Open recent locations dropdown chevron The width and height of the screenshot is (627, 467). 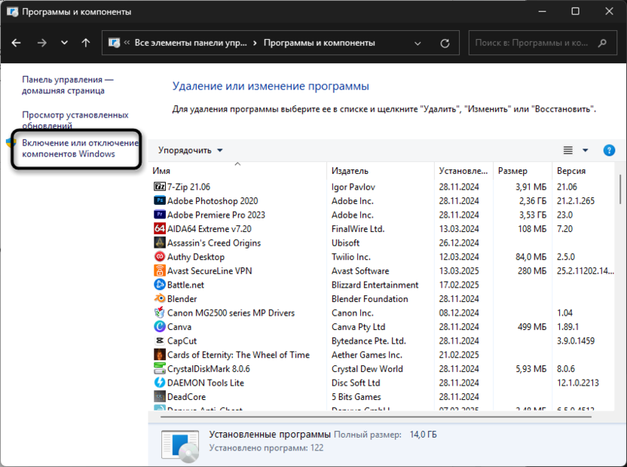64,43
